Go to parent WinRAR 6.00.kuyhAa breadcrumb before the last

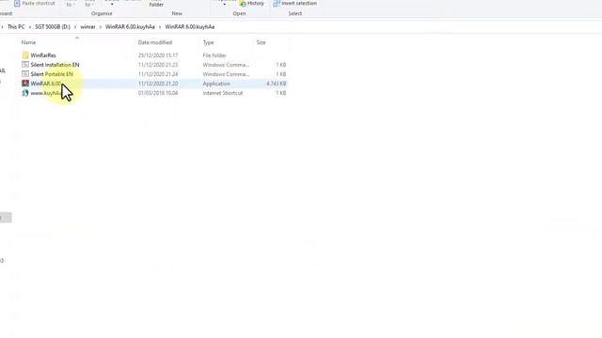130,27
